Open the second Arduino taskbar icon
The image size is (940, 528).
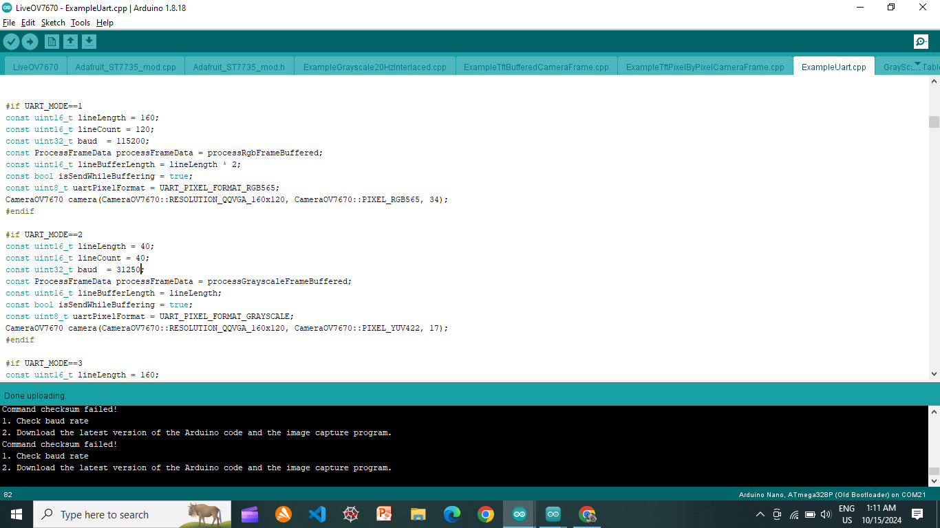(553, 514)
